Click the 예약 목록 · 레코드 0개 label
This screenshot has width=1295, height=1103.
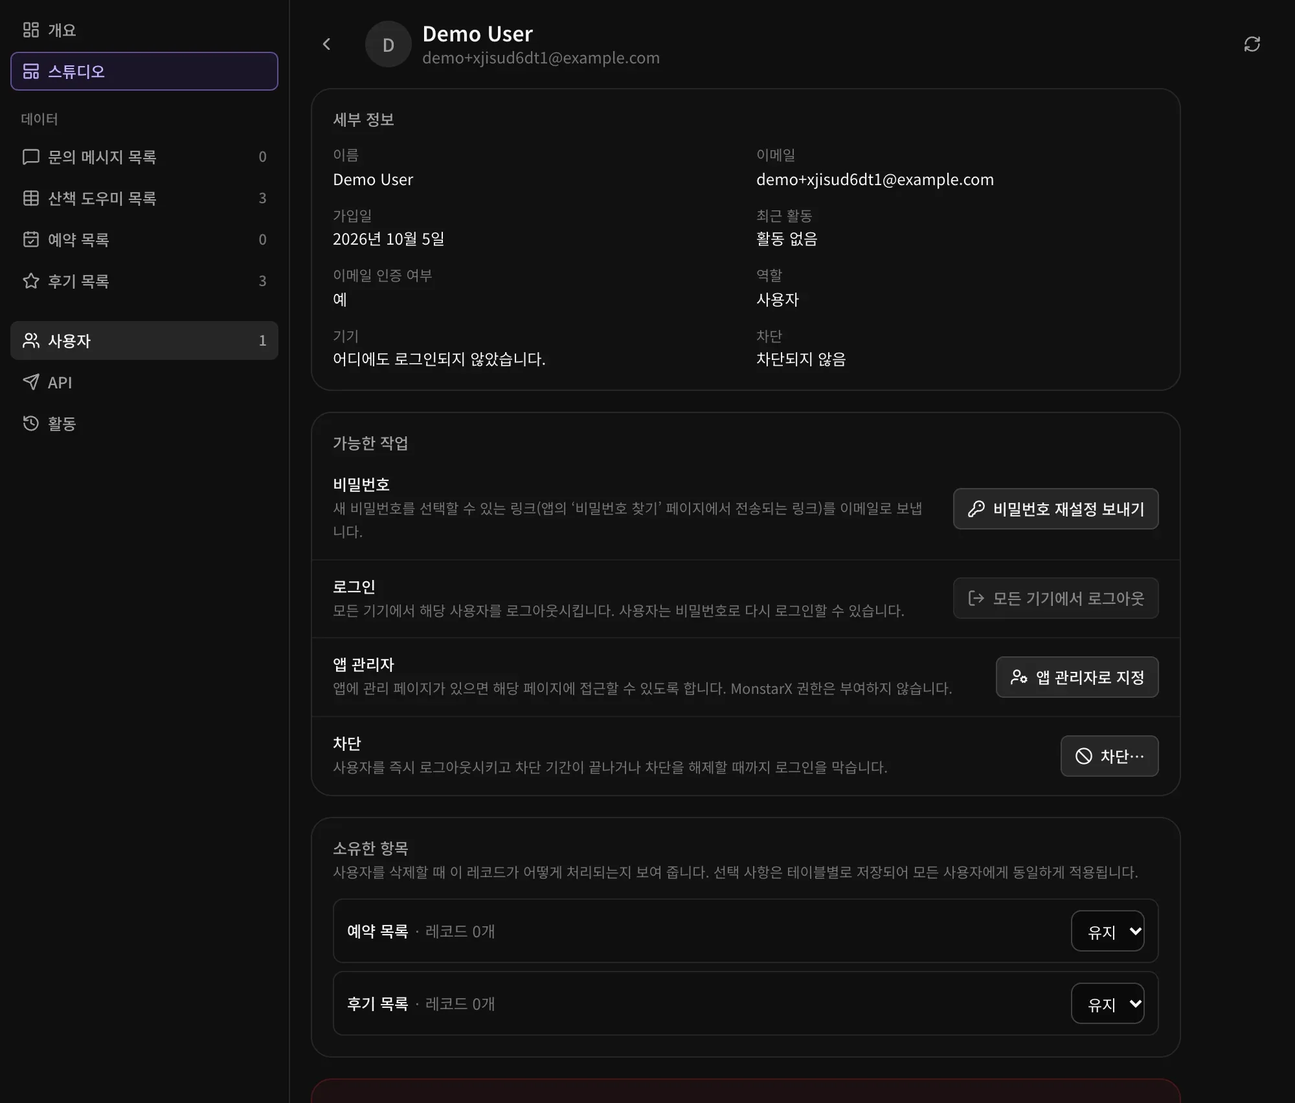[421, 931]
